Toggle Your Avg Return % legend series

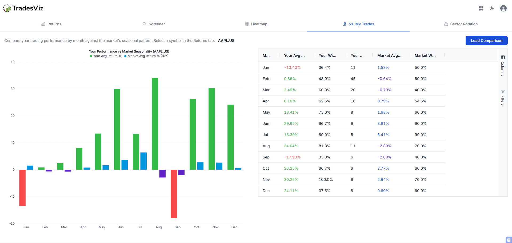[x=106, y=56]
